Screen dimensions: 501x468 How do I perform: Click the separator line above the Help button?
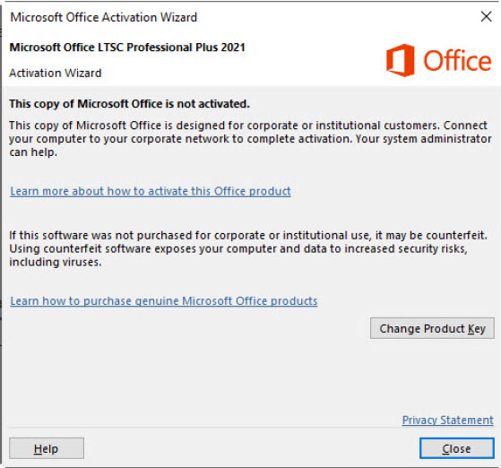point(252,428)
